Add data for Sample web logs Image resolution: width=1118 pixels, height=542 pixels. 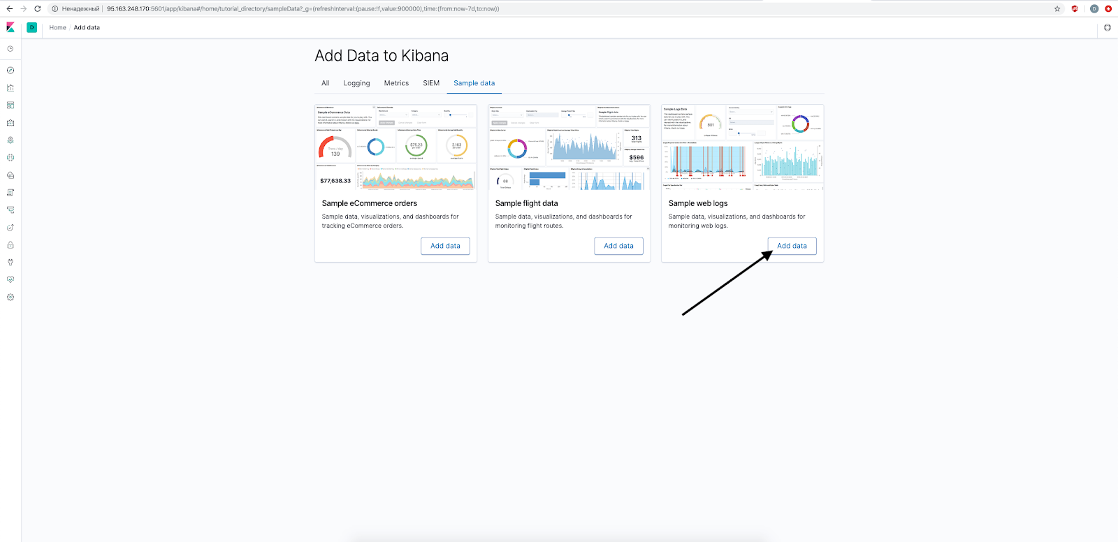[x=792, y=246]
